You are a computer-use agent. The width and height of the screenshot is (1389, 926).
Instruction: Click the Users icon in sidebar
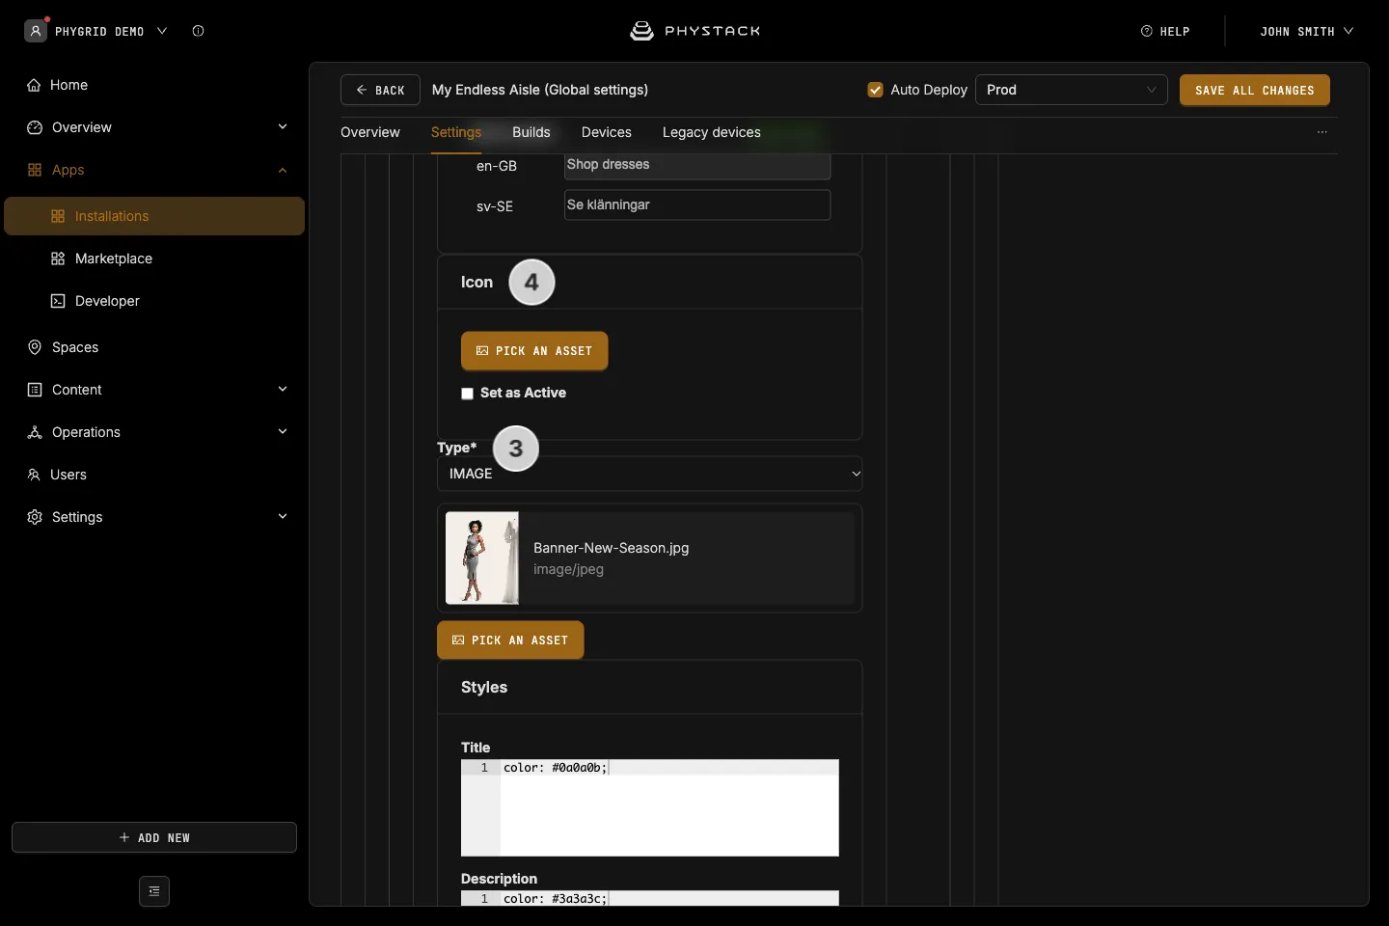tap(34, 475)
